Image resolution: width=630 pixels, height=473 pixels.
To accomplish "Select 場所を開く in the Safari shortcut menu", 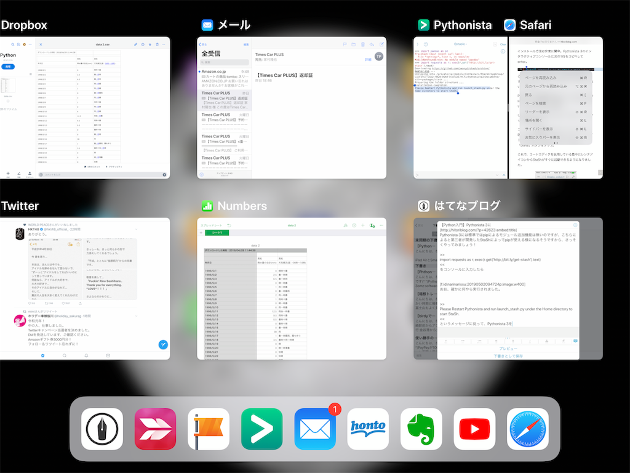I will coord(556,120).
